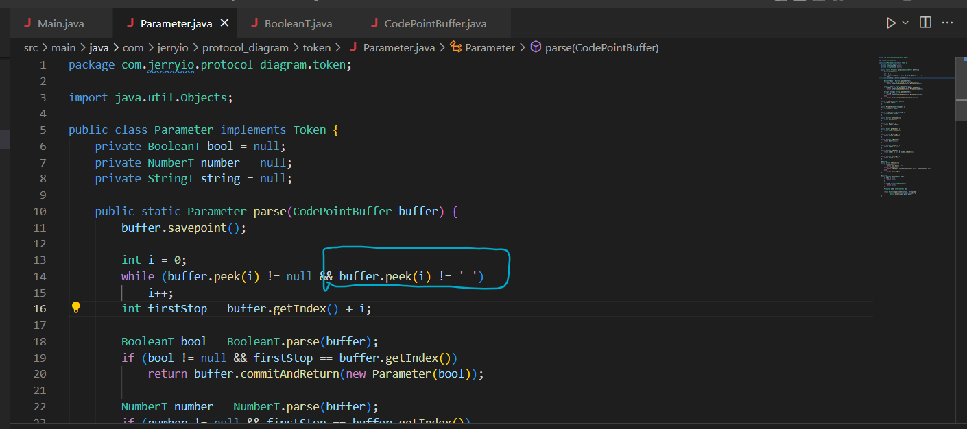Split the editor to the right
This screenshot has width=967, height=429.
pos(925,23)
